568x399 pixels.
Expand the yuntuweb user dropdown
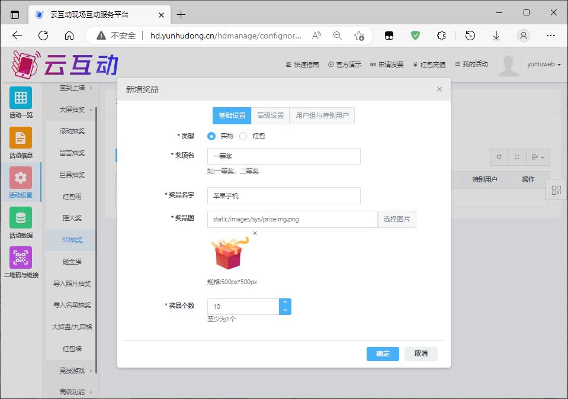coord(543,65)
